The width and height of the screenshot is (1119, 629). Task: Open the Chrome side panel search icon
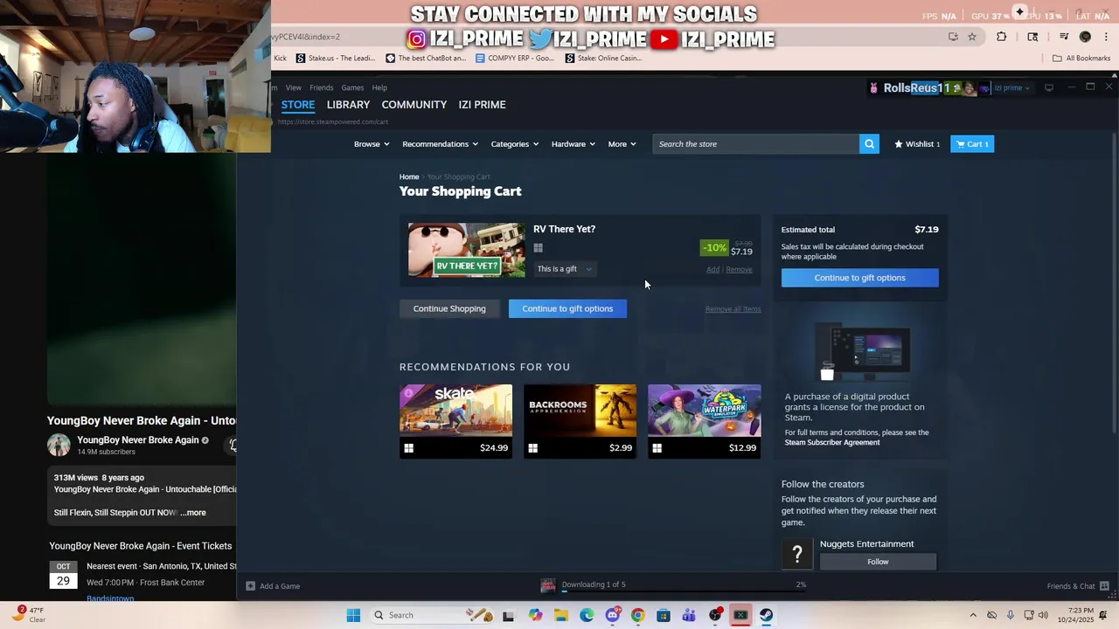[x=1032, y=37]
